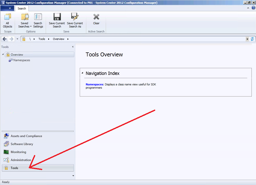Click the Tools icon in address bar
The width and height of the screenshot is (256, 185).
click(x=24, y=39)
